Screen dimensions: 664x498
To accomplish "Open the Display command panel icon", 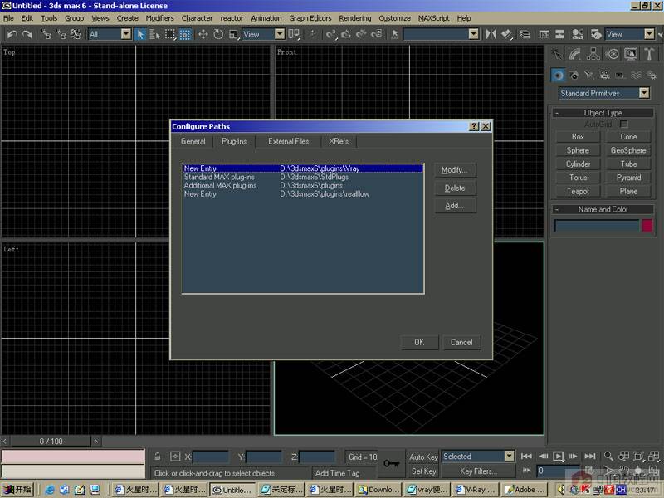I will [631, 54].
